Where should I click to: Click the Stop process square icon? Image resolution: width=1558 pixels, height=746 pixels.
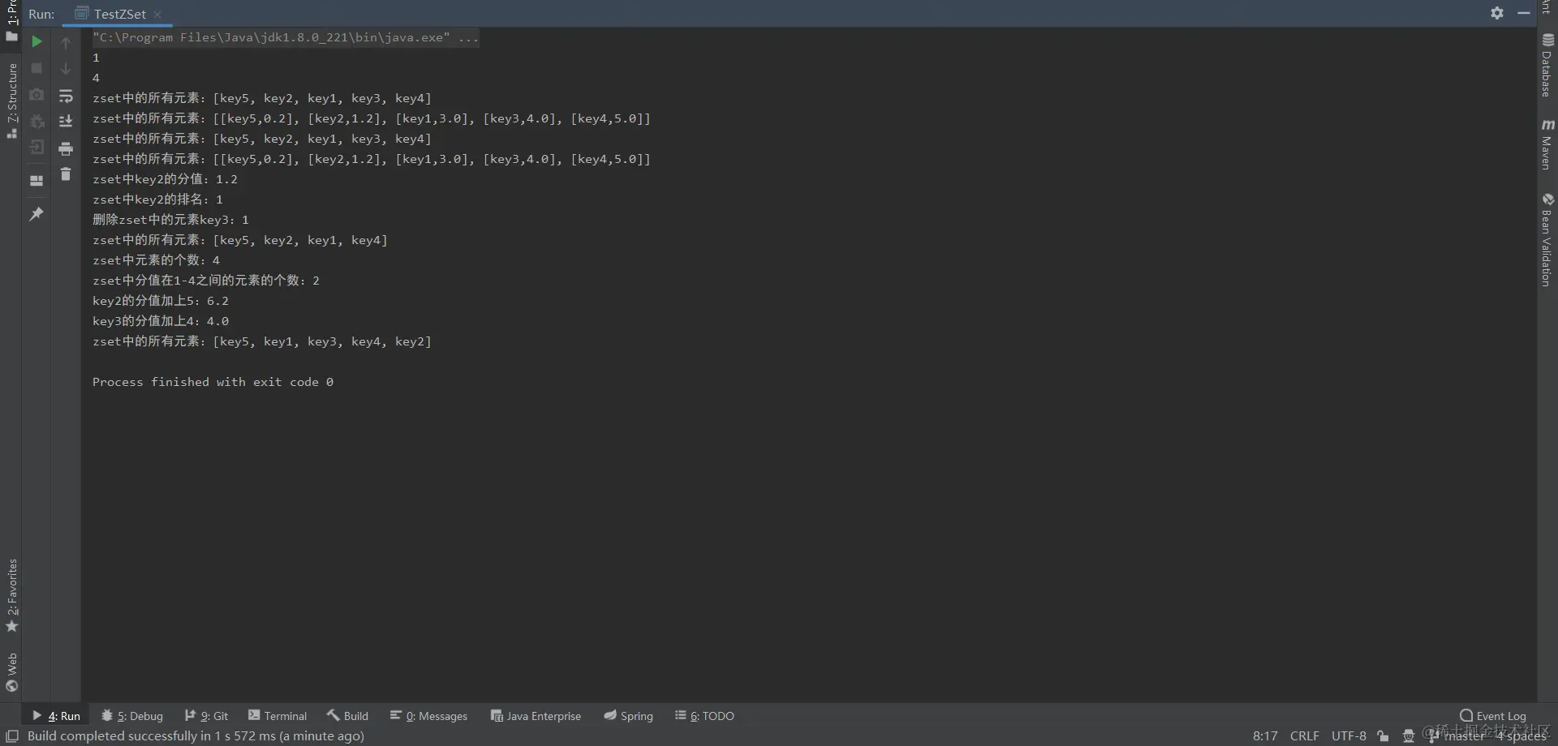[x=37, y=68]
